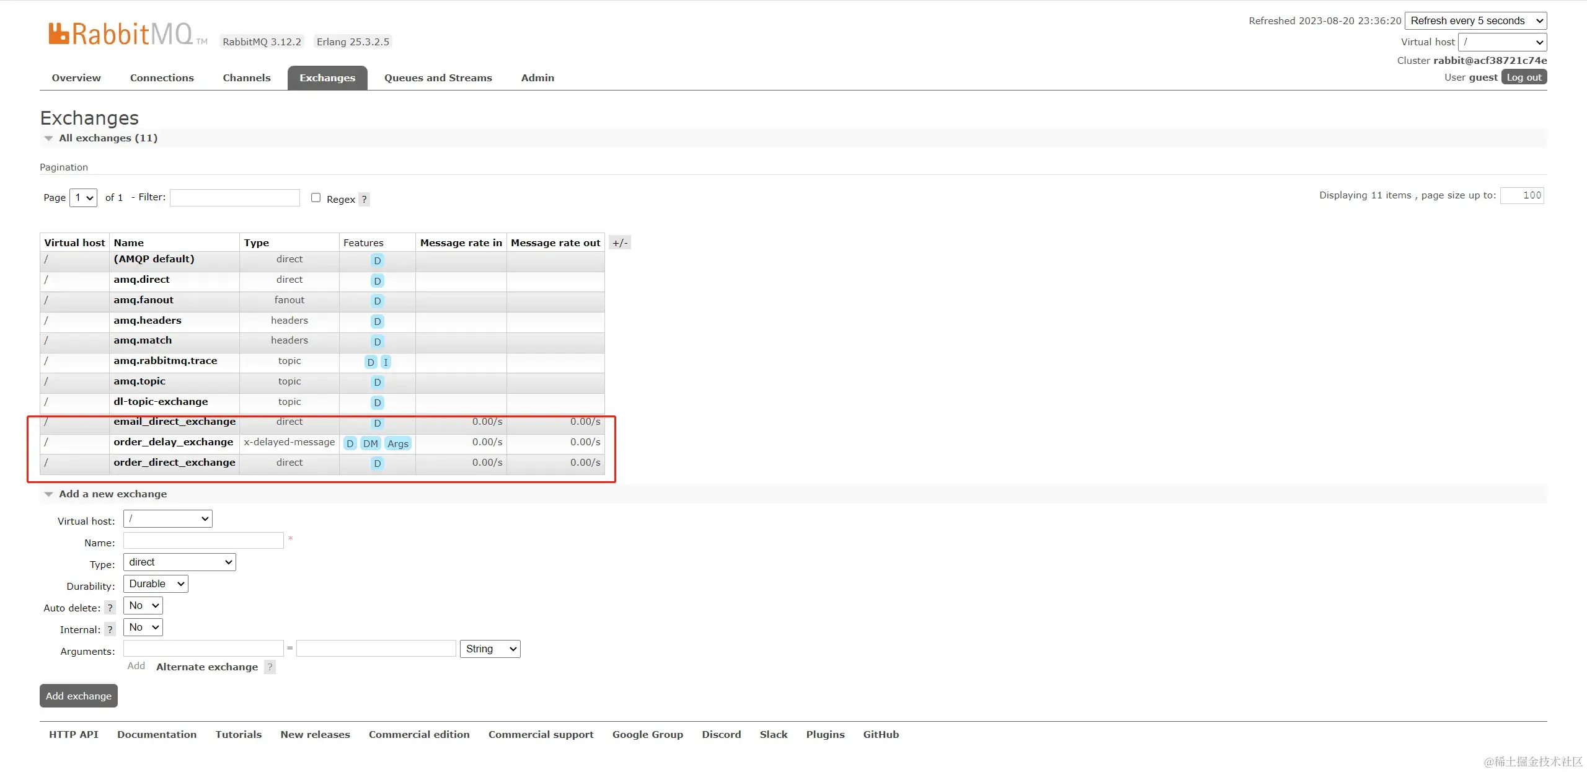Screen dimensions: 1587x772
Task: Toggle the +/- table columns button
Action: click(620, 243)
